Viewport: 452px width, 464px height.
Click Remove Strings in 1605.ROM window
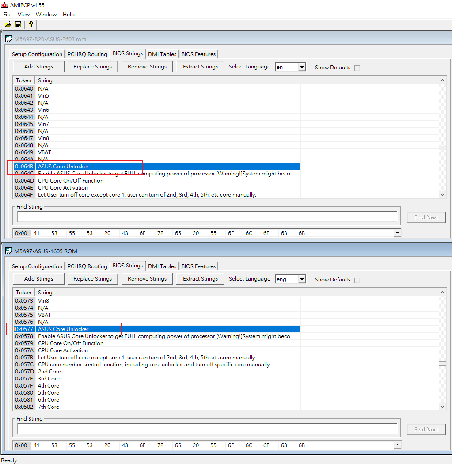pyautogui.click(x=147, y=279)
